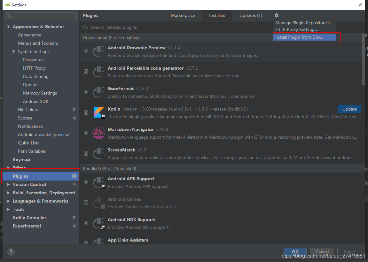Click the Android APK Support plugin icon
The image size is (368, 262).
pyautogui.click(x=99, y=182)
